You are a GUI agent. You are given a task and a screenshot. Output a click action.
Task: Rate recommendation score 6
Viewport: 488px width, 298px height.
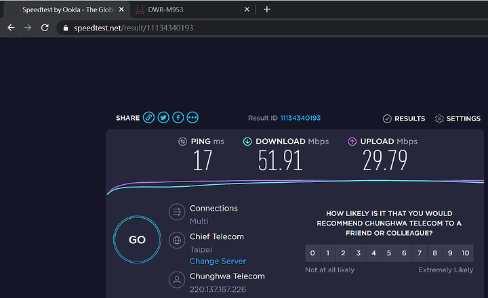click(x=404, y=253)
